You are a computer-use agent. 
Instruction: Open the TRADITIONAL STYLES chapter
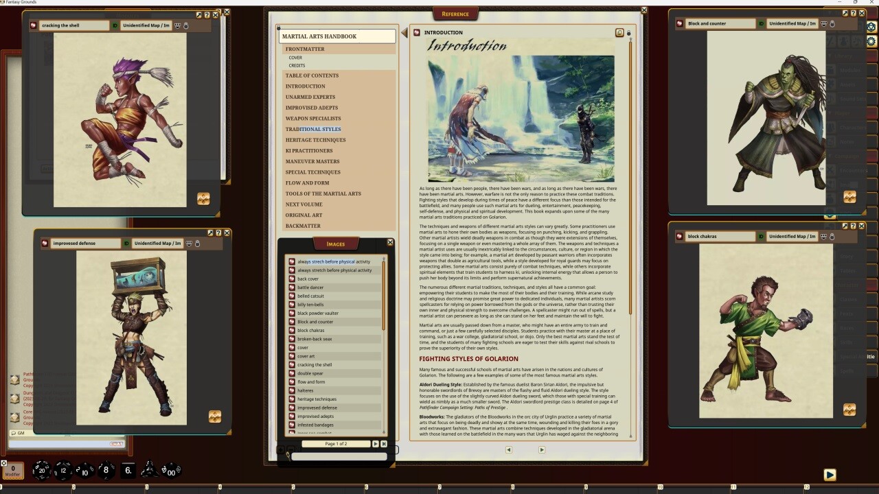[x=313, y=129]
